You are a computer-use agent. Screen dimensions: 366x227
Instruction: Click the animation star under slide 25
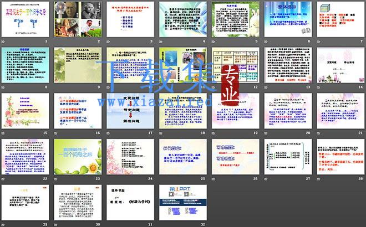(x=161, y=179)
